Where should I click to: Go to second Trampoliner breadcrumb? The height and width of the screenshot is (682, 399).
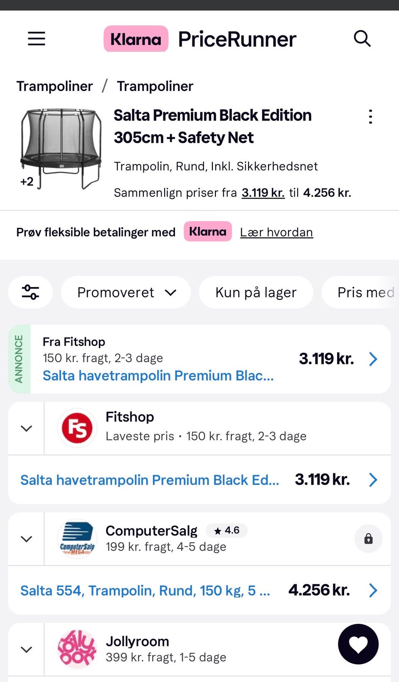coord(155,86)
